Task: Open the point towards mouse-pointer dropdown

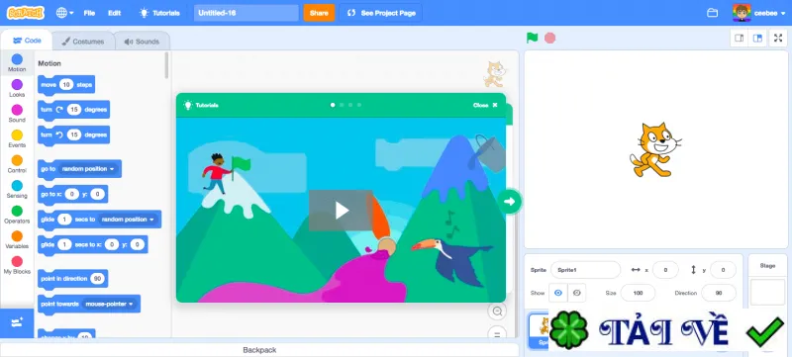Action: pos(110,304)
